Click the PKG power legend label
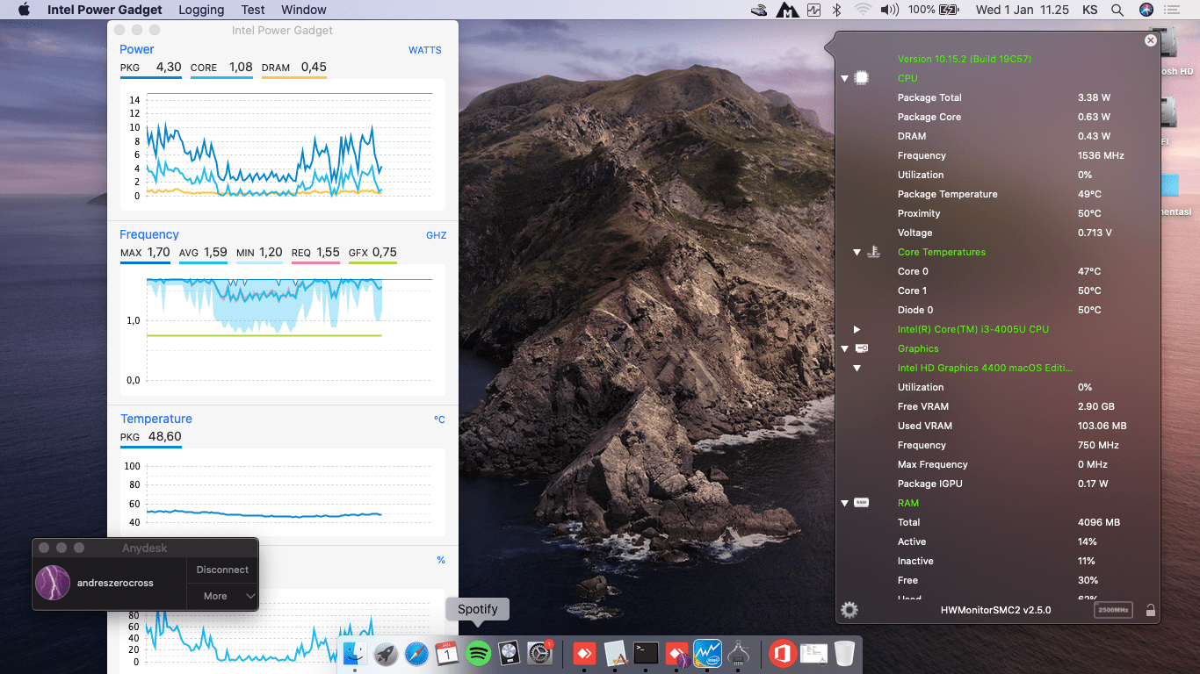 tap(130, 68)
